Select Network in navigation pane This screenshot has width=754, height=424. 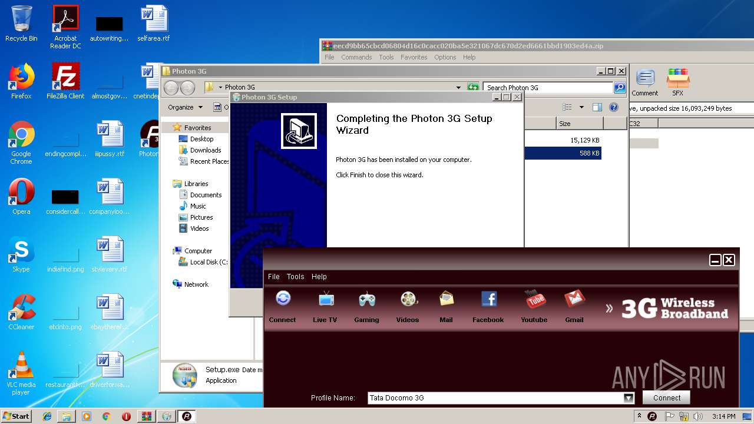[x=196, y=284]
